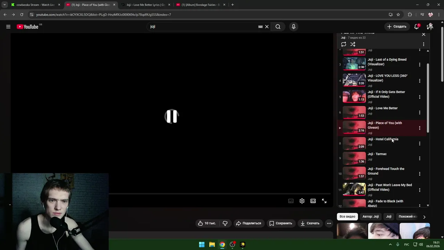
Task: Open Last of a Dying Breed thumbnail
Action: point(354,64)
